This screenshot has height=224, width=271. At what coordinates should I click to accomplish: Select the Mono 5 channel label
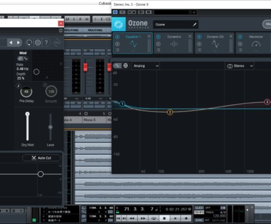click(x=94, y=120)
